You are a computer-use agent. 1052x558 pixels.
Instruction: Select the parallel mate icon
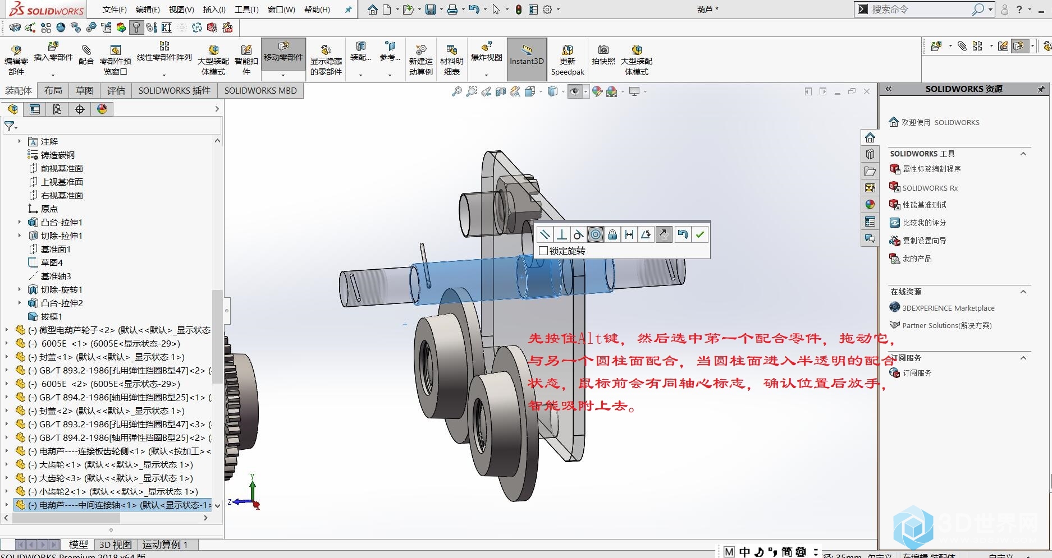(x=545, y=234)
